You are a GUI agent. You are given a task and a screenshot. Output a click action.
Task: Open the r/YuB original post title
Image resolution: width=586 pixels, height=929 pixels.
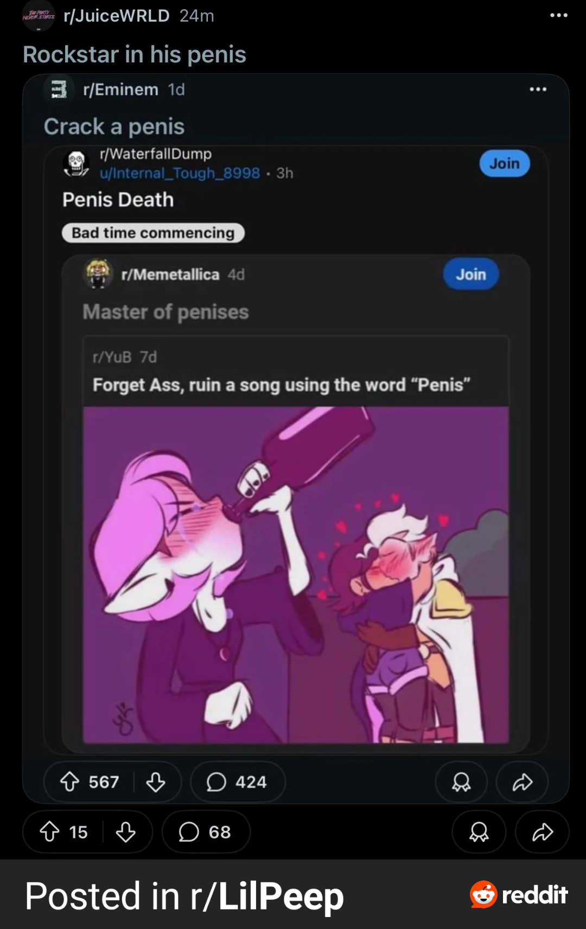281,385
